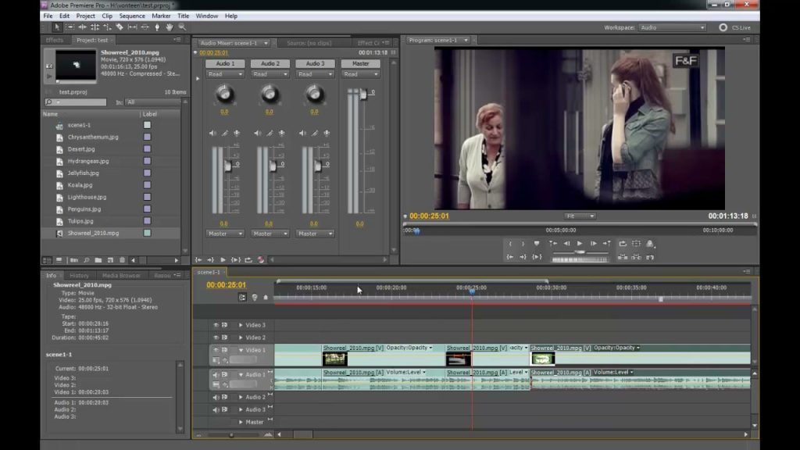Select the Hand tool
800x450 pixels.
click(170, 27)
